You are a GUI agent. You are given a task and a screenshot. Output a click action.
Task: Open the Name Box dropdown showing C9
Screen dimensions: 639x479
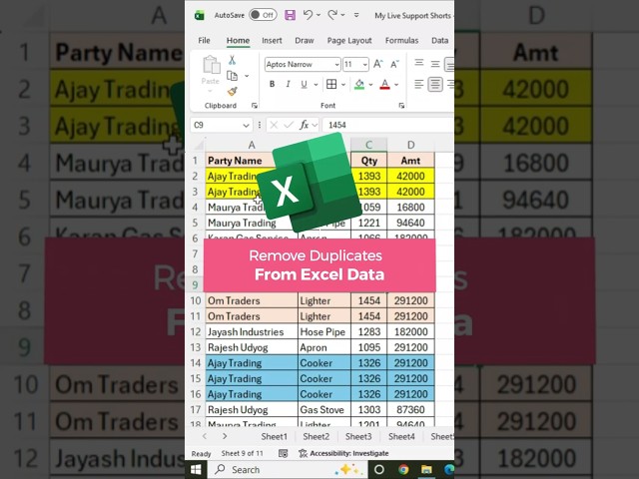tap(246, 125)
